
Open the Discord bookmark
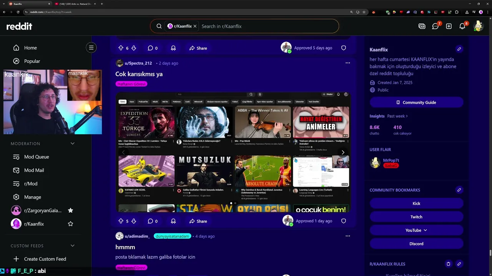pos(416,244)
